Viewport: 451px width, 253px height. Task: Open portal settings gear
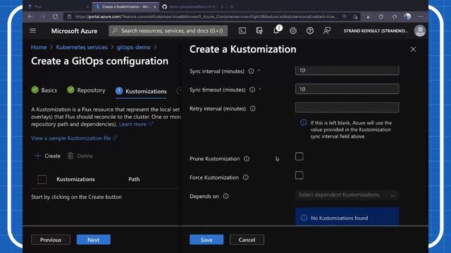(x=293, y=31)
